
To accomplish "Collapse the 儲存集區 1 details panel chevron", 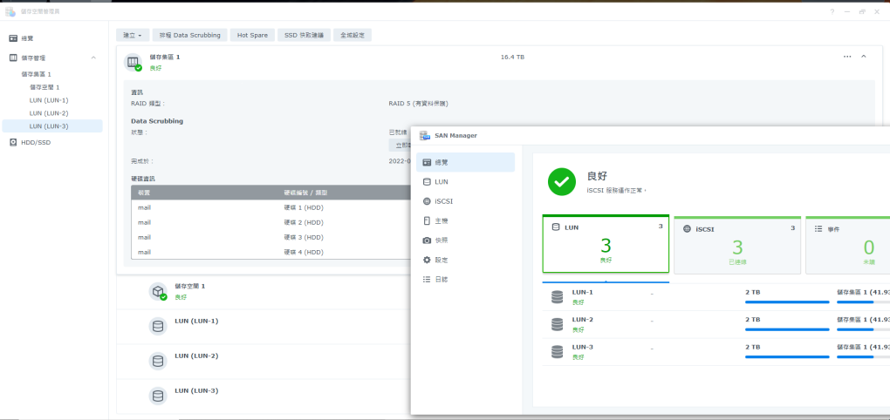I will (x=863, y=57).
